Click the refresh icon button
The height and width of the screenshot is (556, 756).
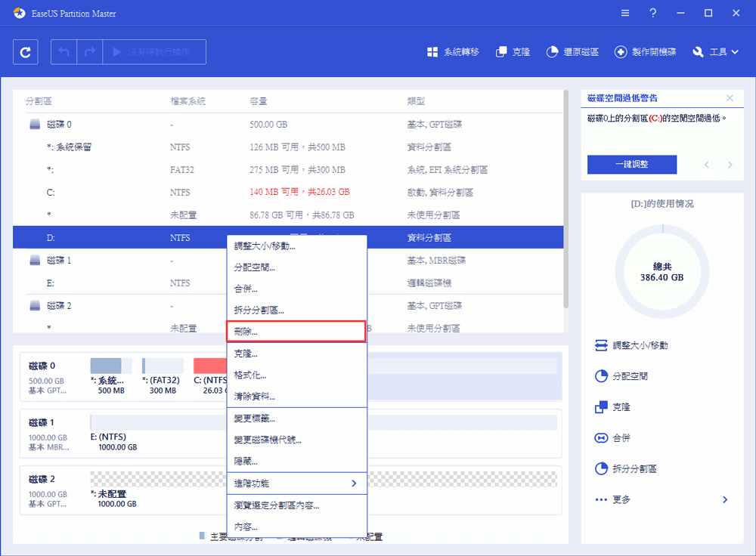point(25,52)
